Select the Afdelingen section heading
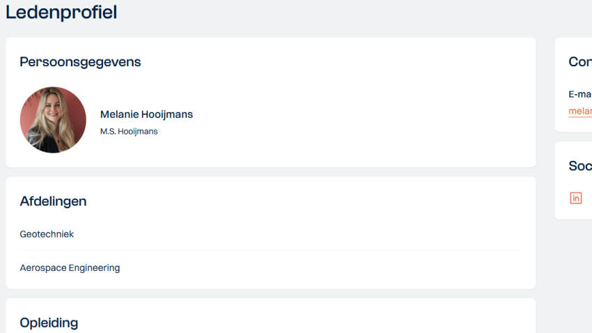Screen dimensions: 592x333 click(x=53, y=201)
